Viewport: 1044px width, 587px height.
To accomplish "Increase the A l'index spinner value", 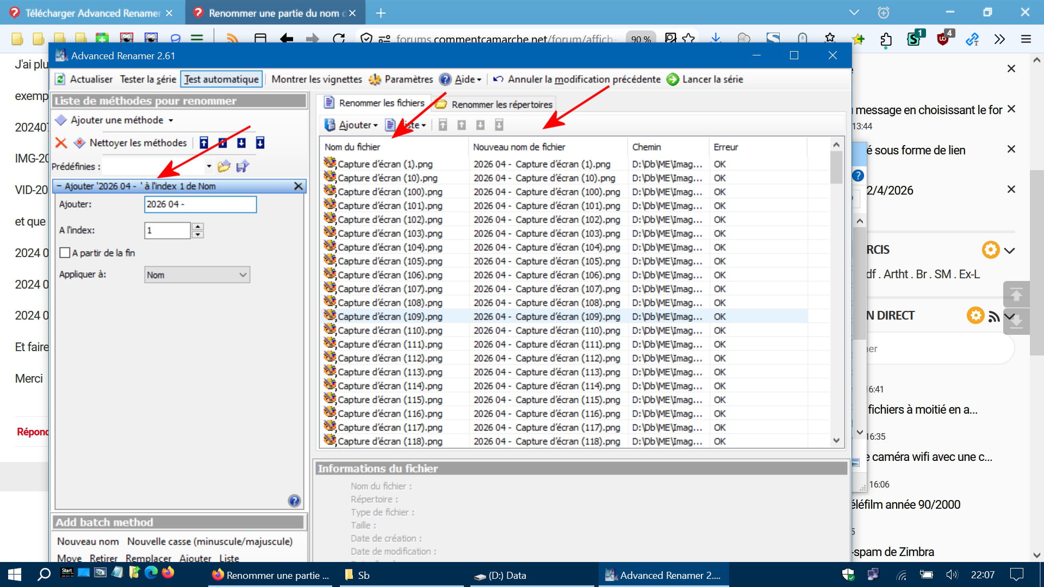I will point(198,227).
